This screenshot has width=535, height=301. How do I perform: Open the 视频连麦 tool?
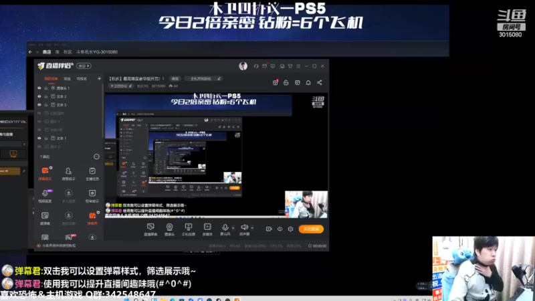pyautogui.click(x=45, y=196)
